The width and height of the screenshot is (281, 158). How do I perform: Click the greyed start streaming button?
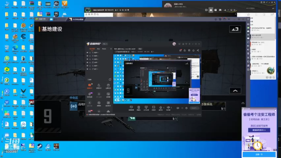(194, 108)
